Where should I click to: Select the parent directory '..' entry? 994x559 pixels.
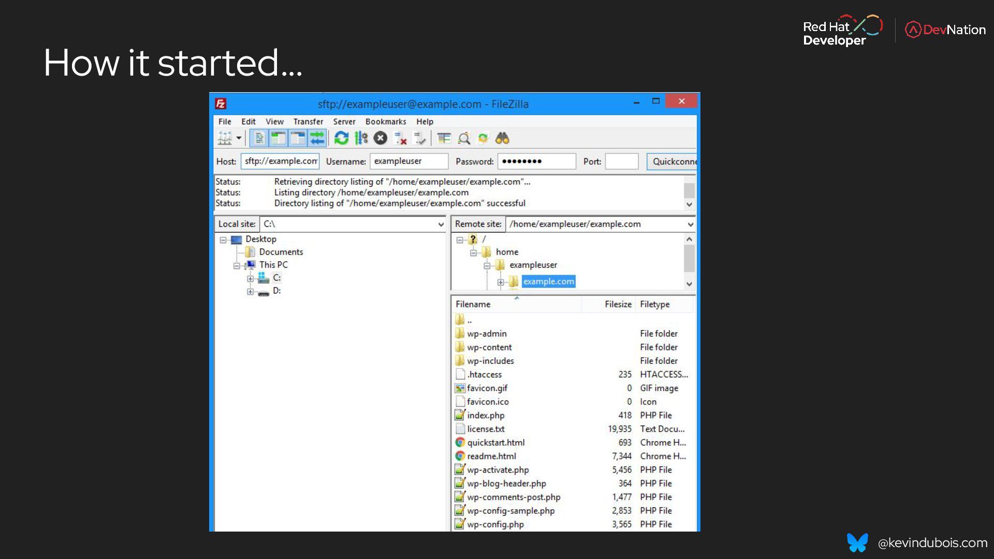[573, 320]
